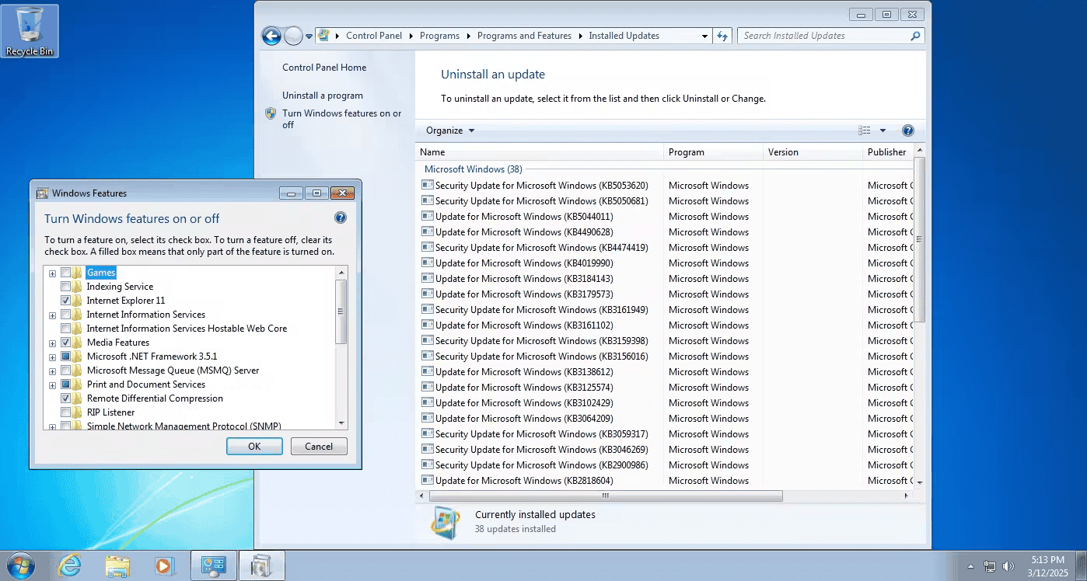Open address bar history dropdown

tap(704, 36)
